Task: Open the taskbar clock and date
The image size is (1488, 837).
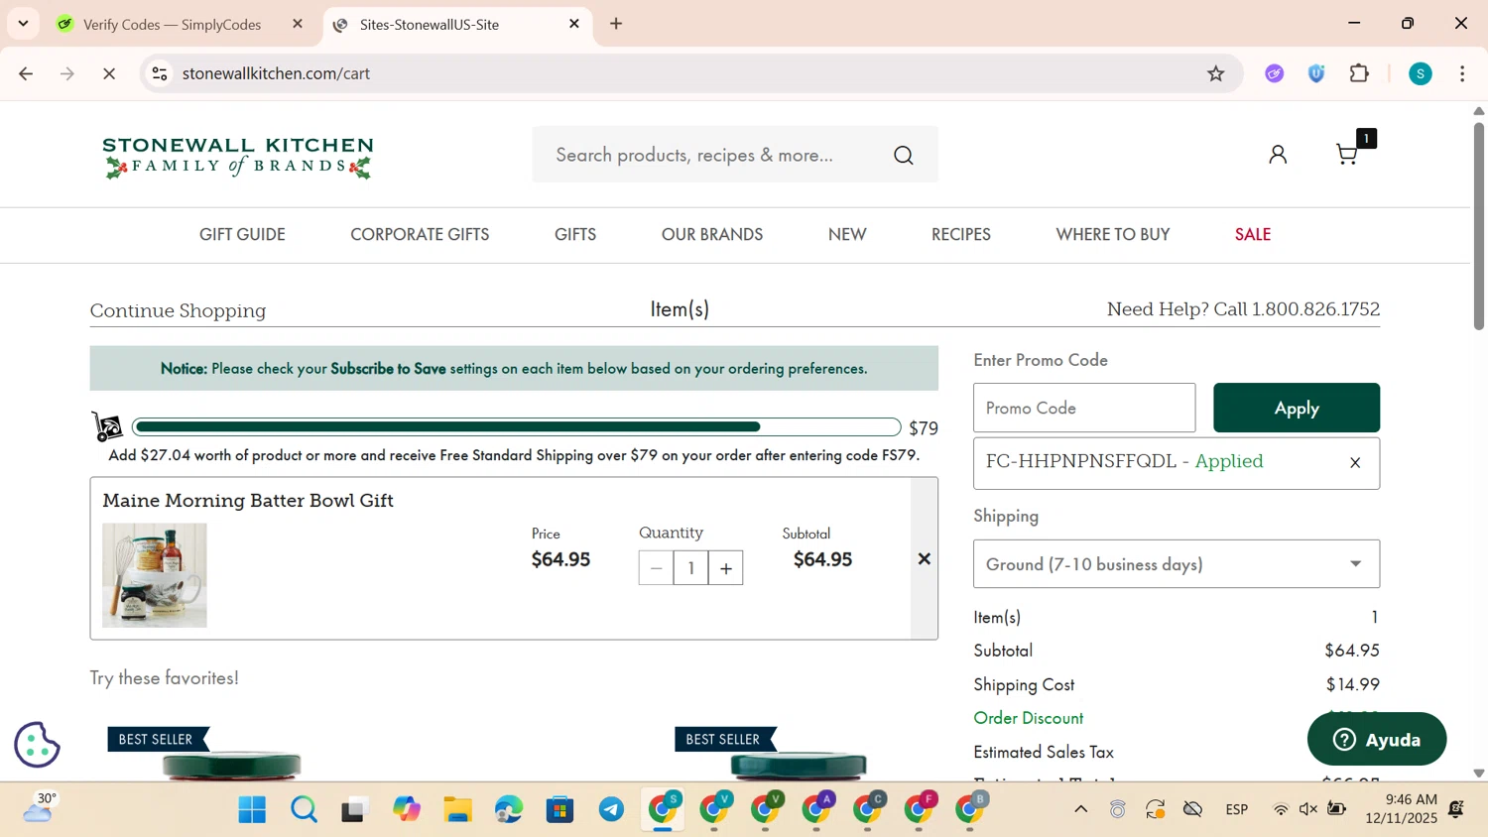Action: point(1402,809)
